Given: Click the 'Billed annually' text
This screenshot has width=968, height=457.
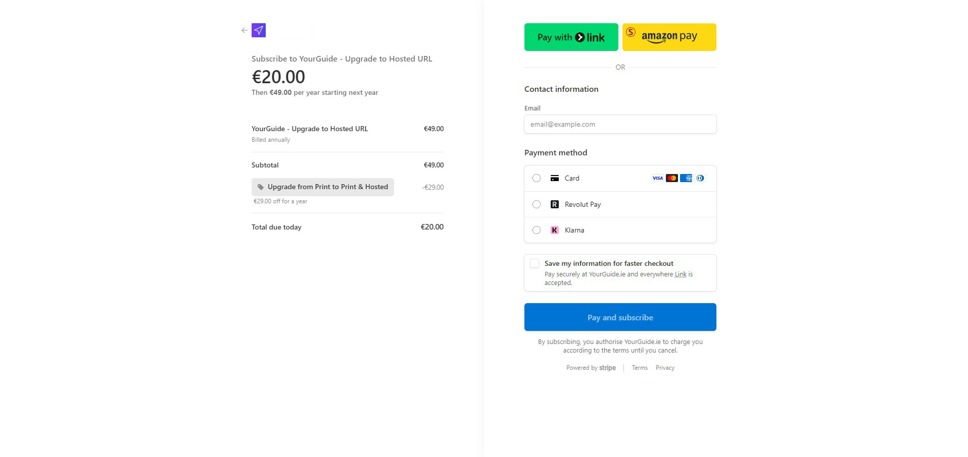Looking at the screenshot, I should pos(271,140).
